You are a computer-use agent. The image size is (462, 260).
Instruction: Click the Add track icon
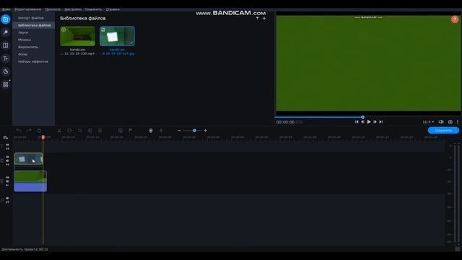pos(5,137)
